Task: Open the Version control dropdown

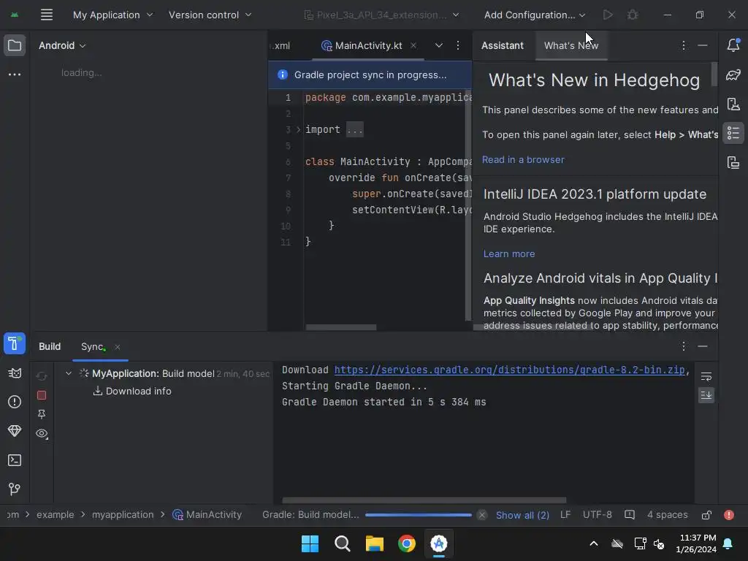Action: tap(210, 15)
